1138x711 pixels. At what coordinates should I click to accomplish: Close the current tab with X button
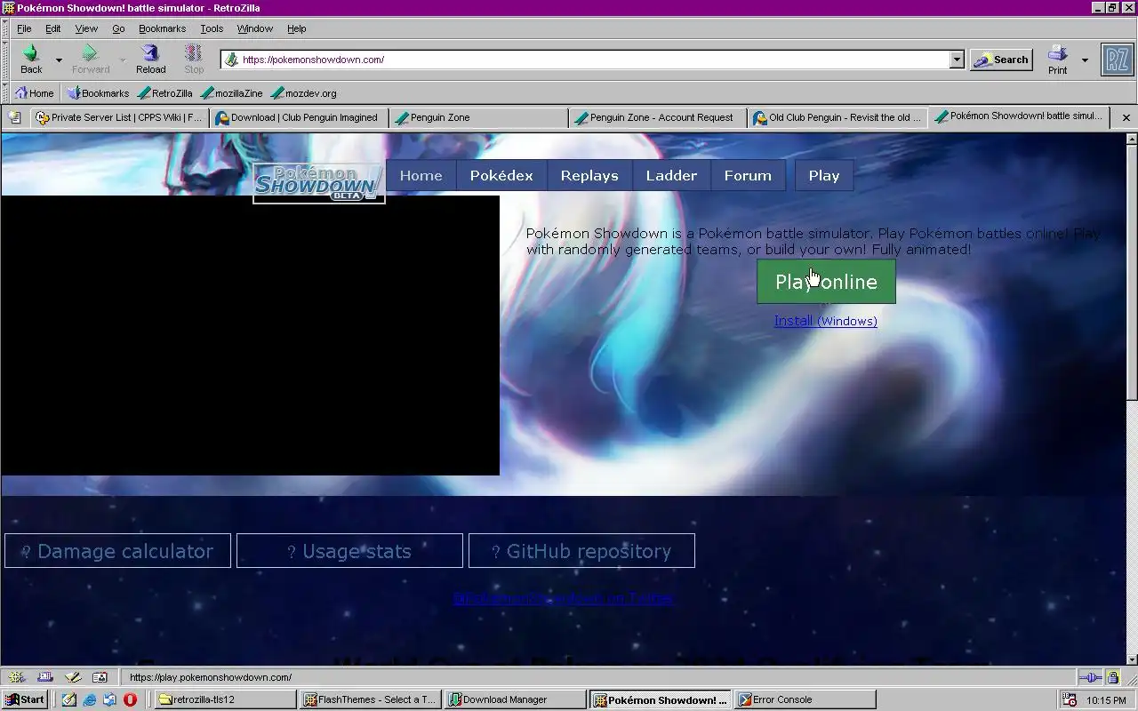pyautogui.click(x=1126, y=117)
